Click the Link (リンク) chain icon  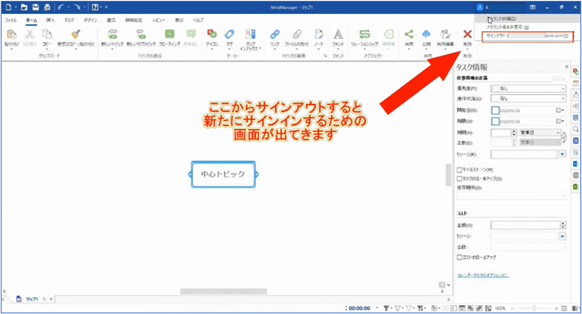[x=275, y=34]
